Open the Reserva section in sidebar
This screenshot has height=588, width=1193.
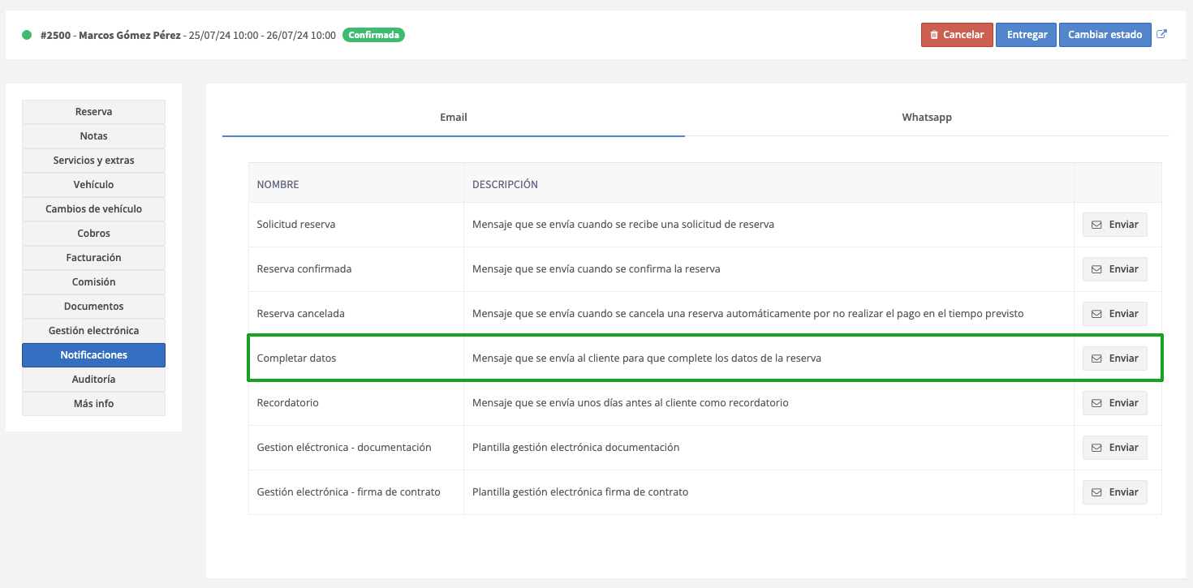93,112
